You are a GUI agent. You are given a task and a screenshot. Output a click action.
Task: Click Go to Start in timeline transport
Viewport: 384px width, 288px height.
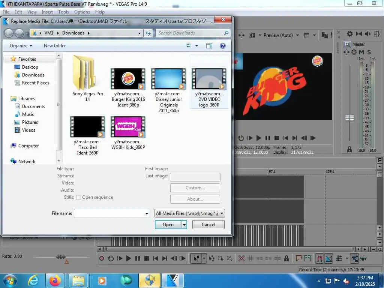point(156,258)
